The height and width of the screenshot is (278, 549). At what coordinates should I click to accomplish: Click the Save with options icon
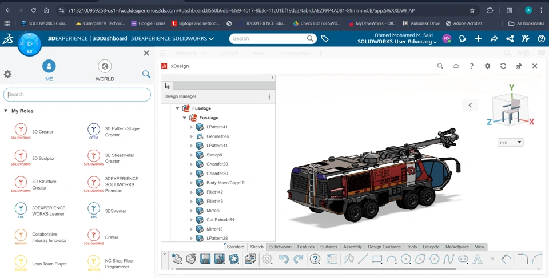coord(219,259)
